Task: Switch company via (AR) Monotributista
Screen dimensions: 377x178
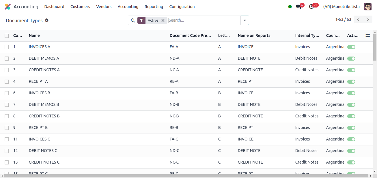Action: point(341,7)
